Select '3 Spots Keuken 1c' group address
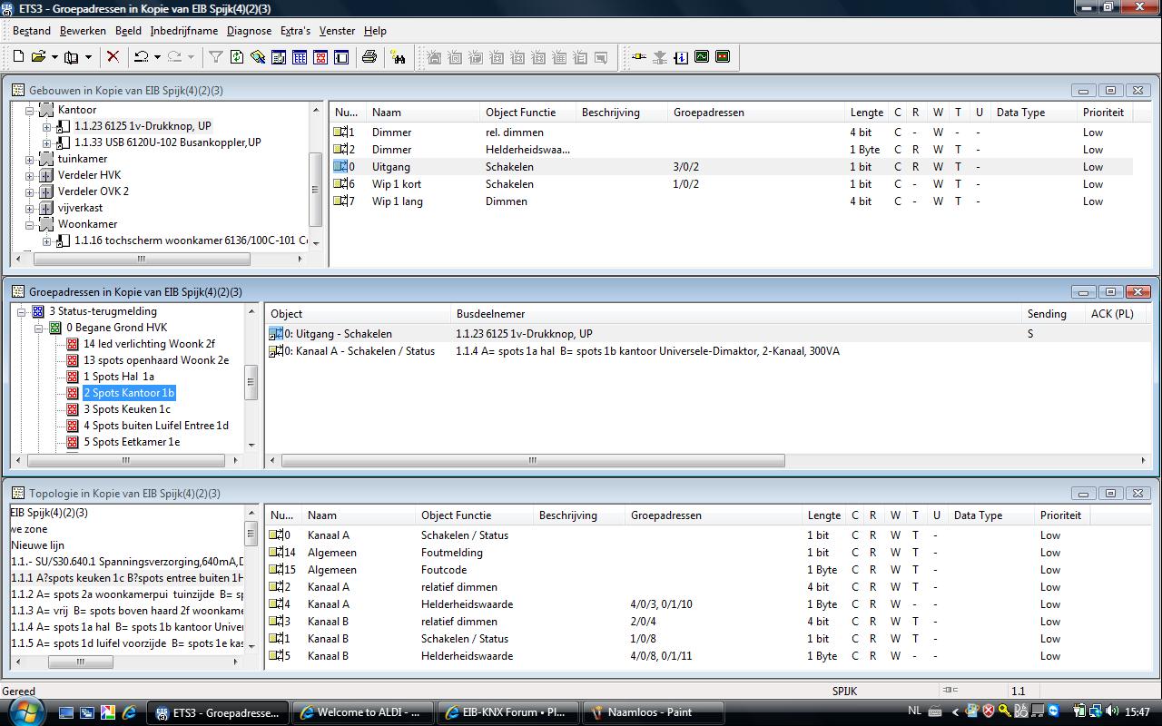Viewport: 1162px width, 726px height. click(126, 409)
